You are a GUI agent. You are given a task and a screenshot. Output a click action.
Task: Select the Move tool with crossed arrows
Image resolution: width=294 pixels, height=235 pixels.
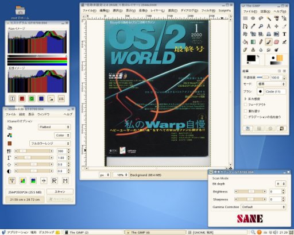tap(276, 26)
